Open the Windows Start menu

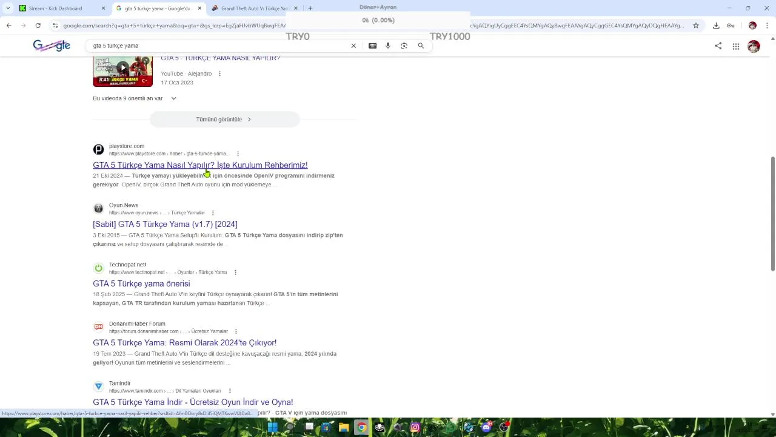[273, 427]
